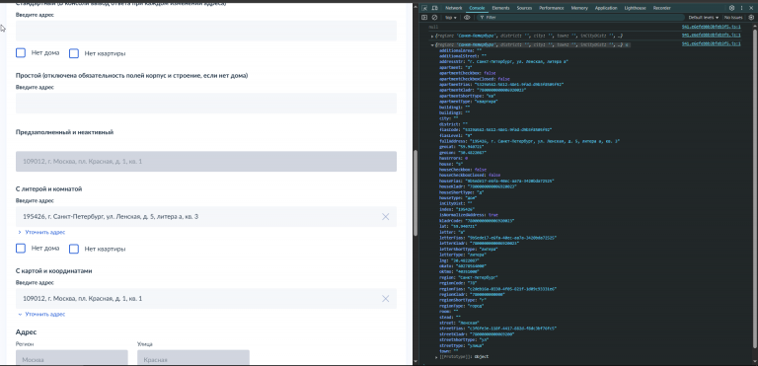
Task: Collapse 'Уточнить адрес' under the map field
Action: pyautogui.click(x=41, y=315)
